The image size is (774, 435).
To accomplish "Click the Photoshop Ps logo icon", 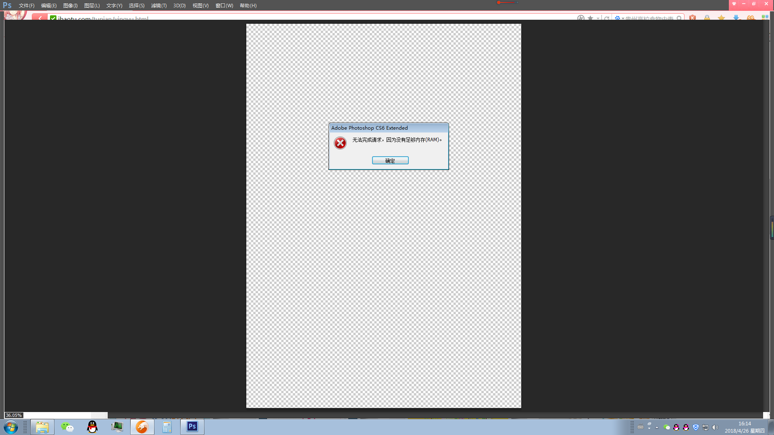I will [7, 5].
